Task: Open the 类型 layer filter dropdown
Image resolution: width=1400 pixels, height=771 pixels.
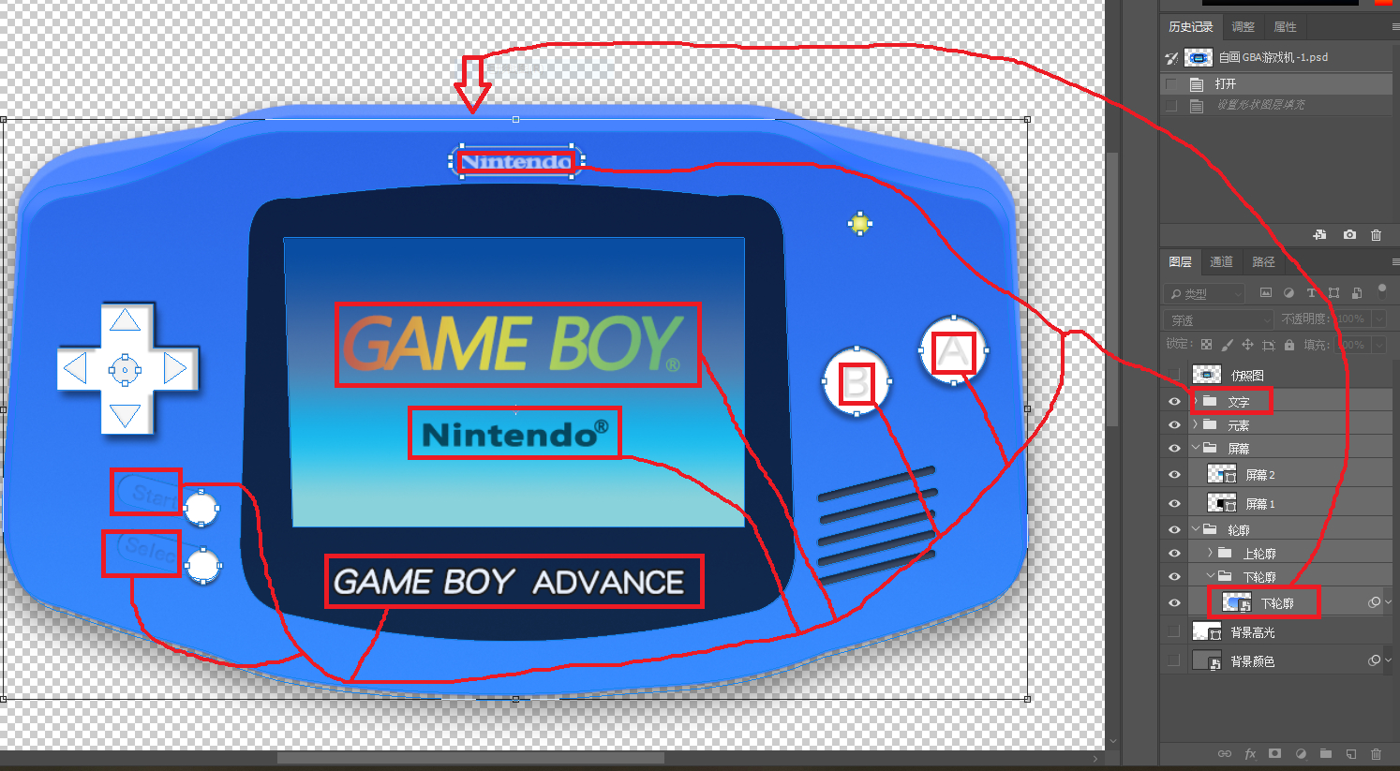Action: [x=1204, y=293]
